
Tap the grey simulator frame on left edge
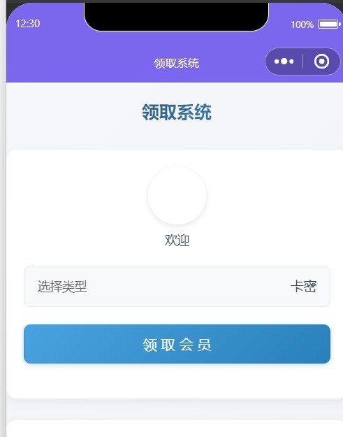point(3,223)
